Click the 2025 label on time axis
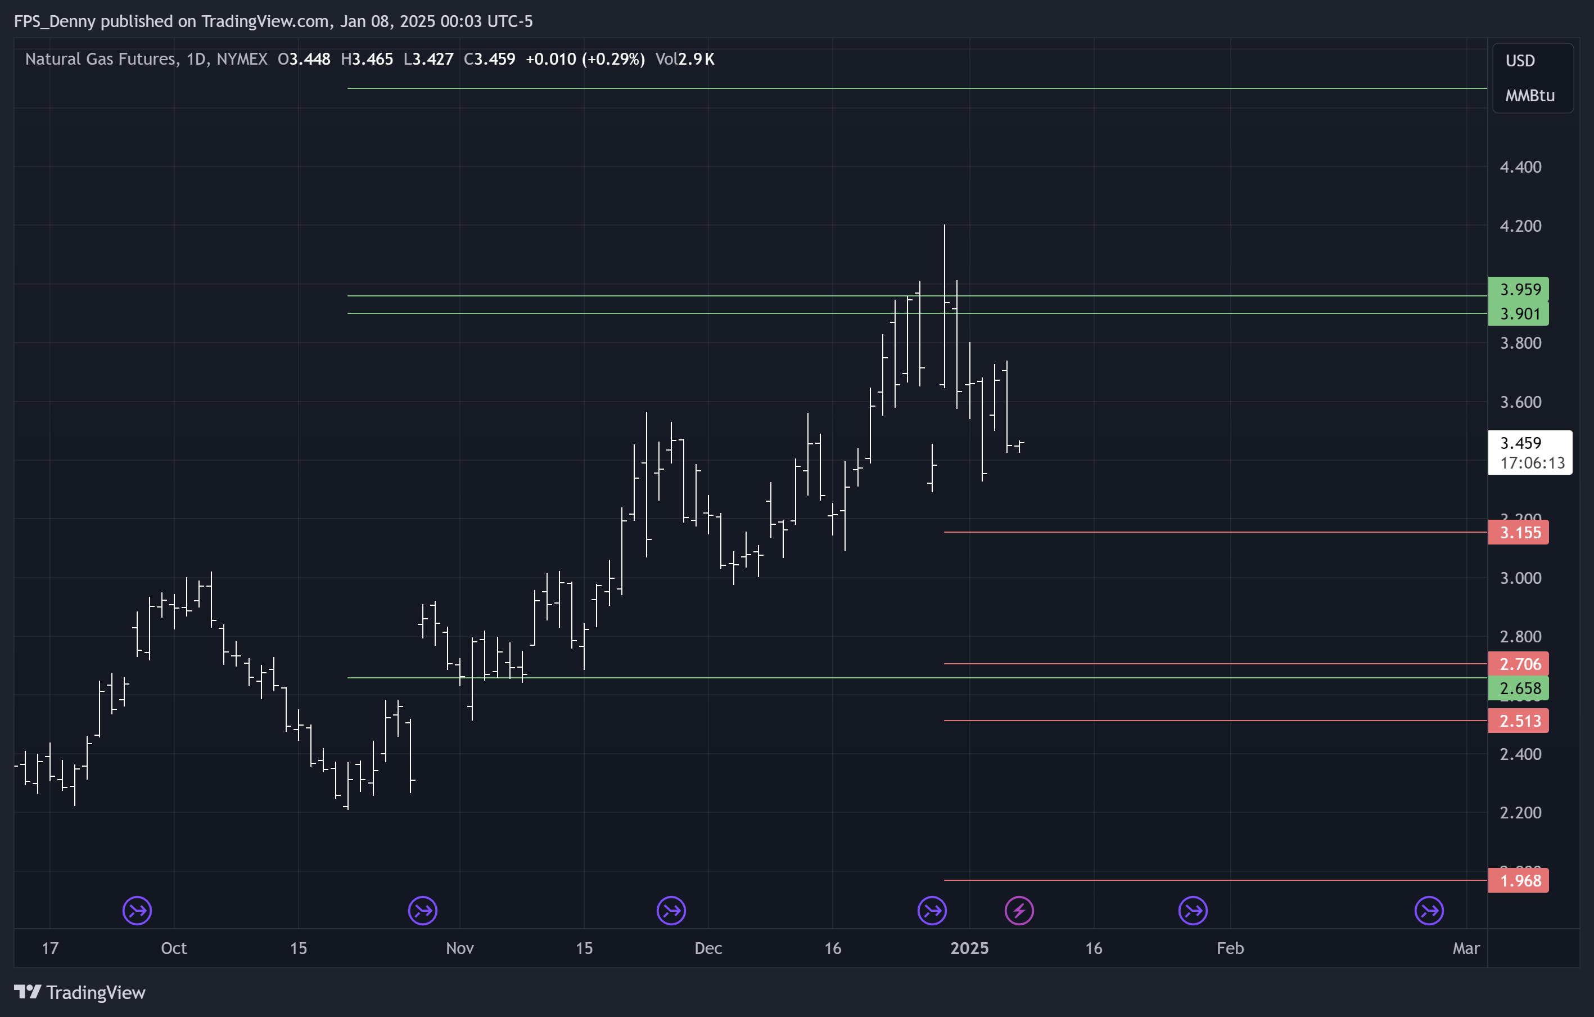The width and height of the screenshot is (1594, 1017). coord(970,948)
